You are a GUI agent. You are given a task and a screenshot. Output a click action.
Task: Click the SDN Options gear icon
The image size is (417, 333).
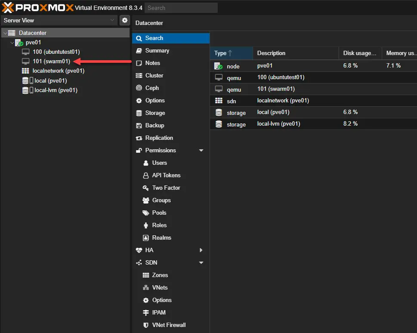tap(146, 300)
